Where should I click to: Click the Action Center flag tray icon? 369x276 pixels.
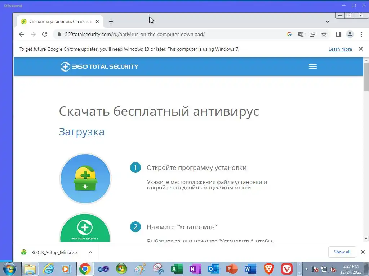click(x=315, y=270)
